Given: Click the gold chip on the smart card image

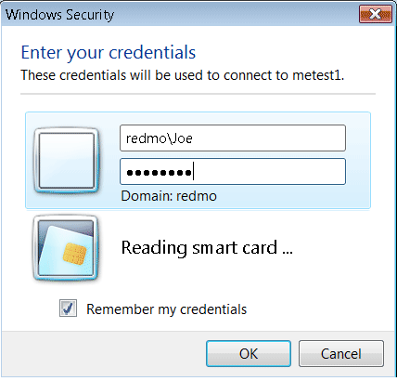Looking at the screenshot, I should 74,255.
